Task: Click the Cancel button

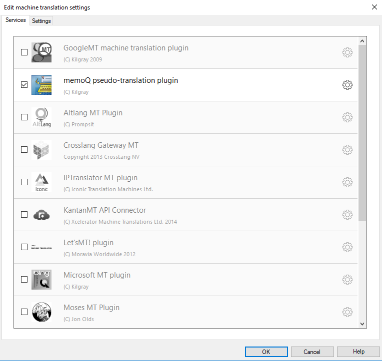Action: [312, 352]
